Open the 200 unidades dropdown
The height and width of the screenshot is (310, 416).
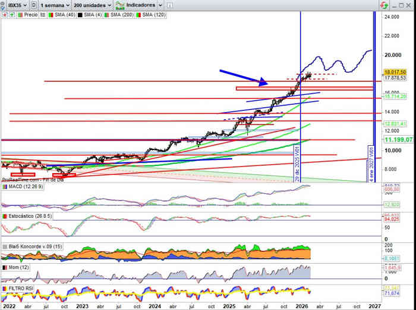point(92,5)
